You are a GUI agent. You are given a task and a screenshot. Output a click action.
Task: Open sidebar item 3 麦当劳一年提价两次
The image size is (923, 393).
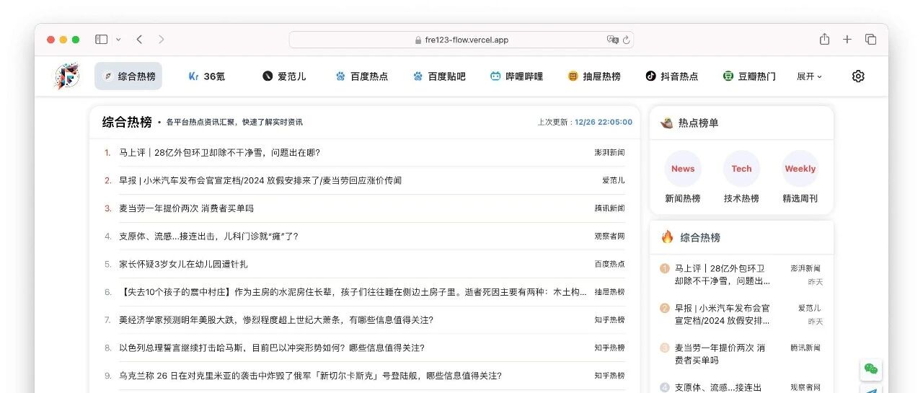pyautogui.click(x=720, y=354)
